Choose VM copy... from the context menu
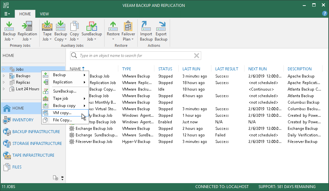Screen dimensions: 329x191 (x=62, y=113)
